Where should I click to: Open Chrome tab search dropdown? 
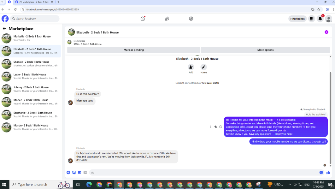[x=2, y=2]
